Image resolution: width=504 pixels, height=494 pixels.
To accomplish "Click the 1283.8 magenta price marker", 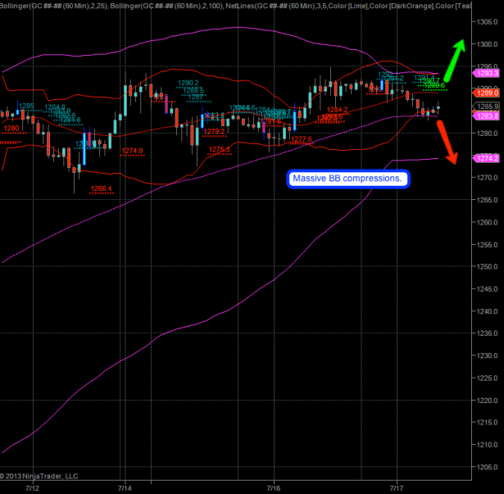I will tap(486, 116).
